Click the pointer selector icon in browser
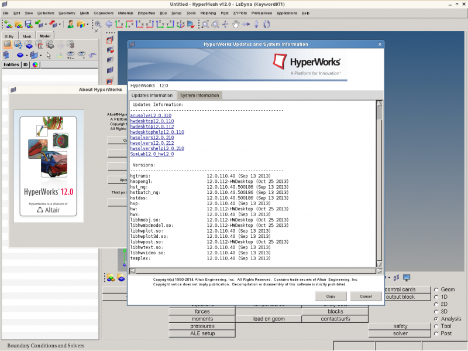This screenshot has height=351, width=468. click(49, 55)
